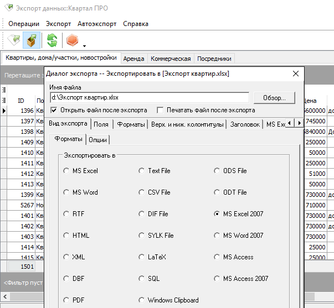Click the first export toolbar icon

click(x=14, y=40)
